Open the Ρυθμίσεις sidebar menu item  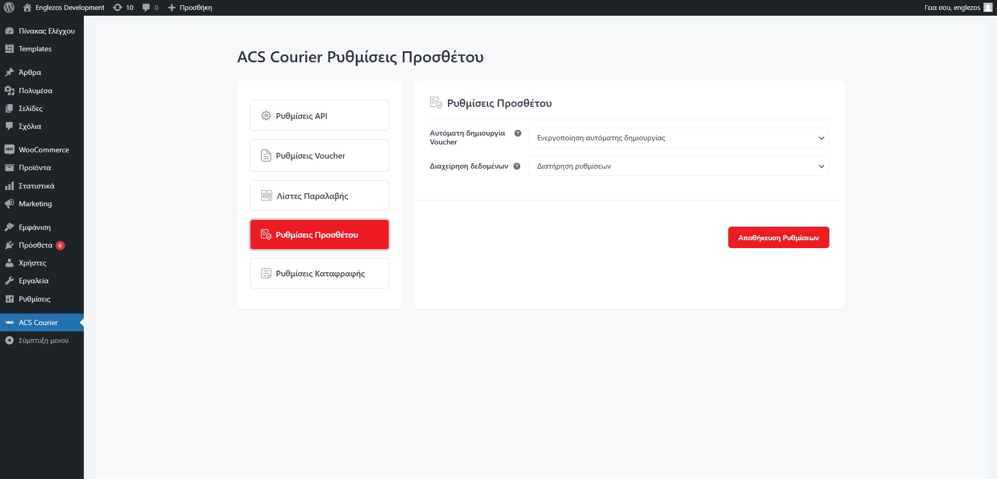(42, 299)
